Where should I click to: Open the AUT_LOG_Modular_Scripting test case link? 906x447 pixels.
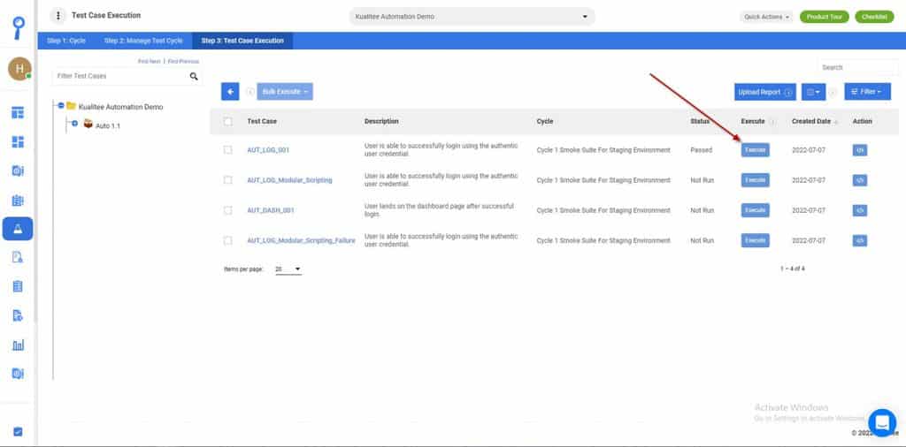coord(289,180)
